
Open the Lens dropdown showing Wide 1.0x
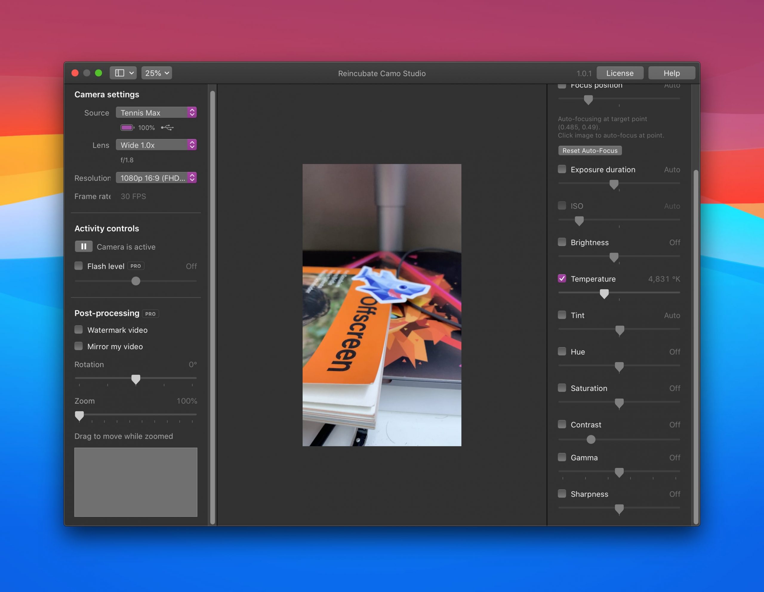[156, 145]
